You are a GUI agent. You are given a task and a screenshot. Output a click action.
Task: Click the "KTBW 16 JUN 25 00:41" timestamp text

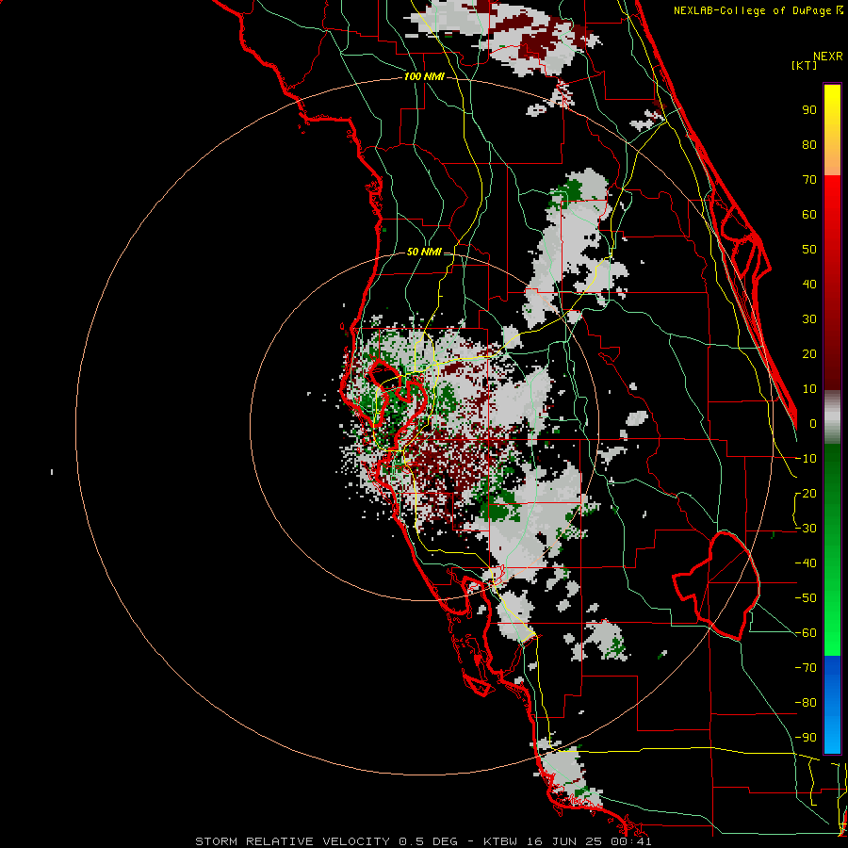pos(567,841)
